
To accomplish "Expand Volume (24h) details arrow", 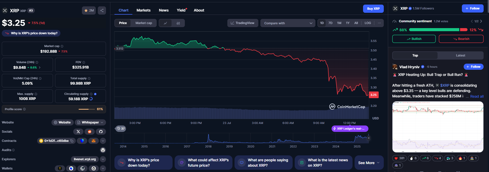I will (x=40, y=67).
